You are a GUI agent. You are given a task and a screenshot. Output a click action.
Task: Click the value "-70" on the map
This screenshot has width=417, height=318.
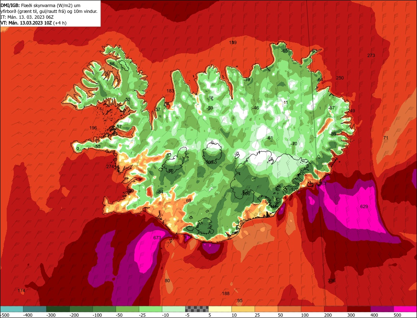[x=294, y=144]
